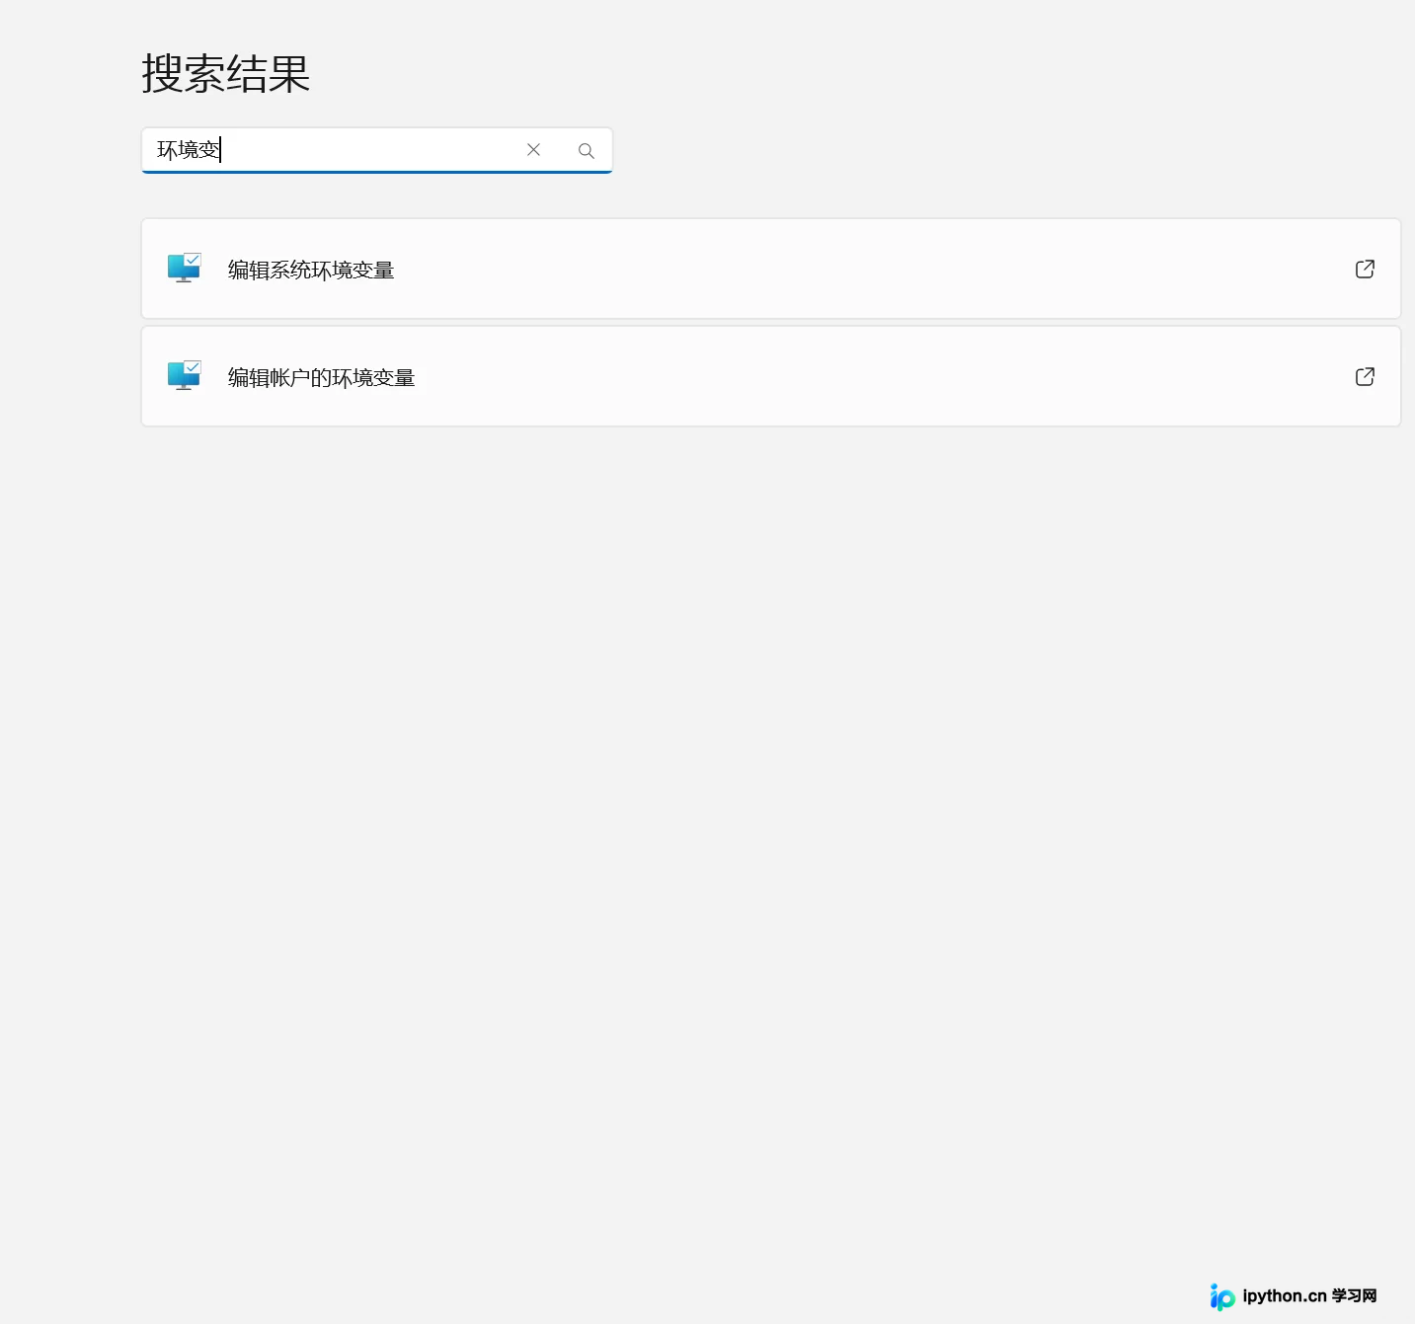This screenshot has width=1415, height=1324.
Task: Open the 编辑帐户的环境变量 result
Action: 771,376
